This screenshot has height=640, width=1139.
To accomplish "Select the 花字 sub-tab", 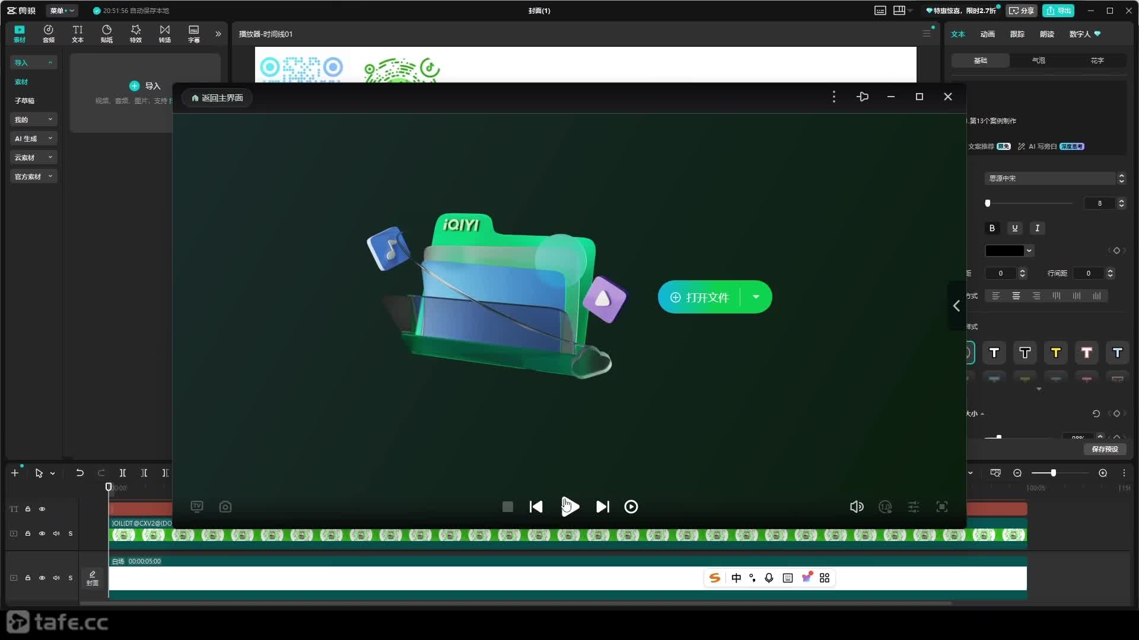I will pyautogui.click(x=1097, y=60).
